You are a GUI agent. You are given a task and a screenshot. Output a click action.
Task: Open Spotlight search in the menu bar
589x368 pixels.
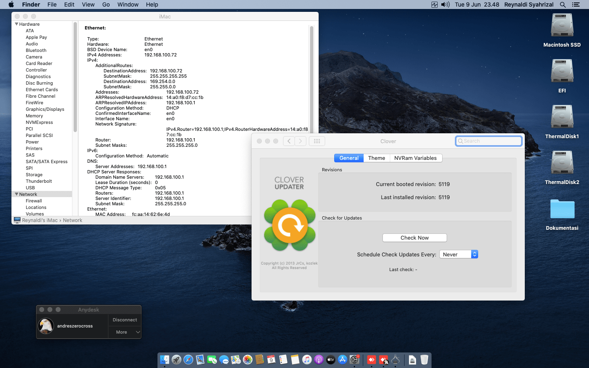(563, 4)
